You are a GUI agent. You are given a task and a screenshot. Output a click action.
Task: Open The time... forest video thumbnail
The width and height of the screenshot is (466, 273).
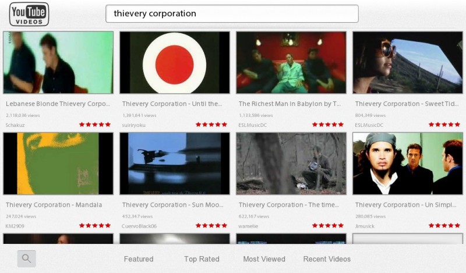coord(291,164)
